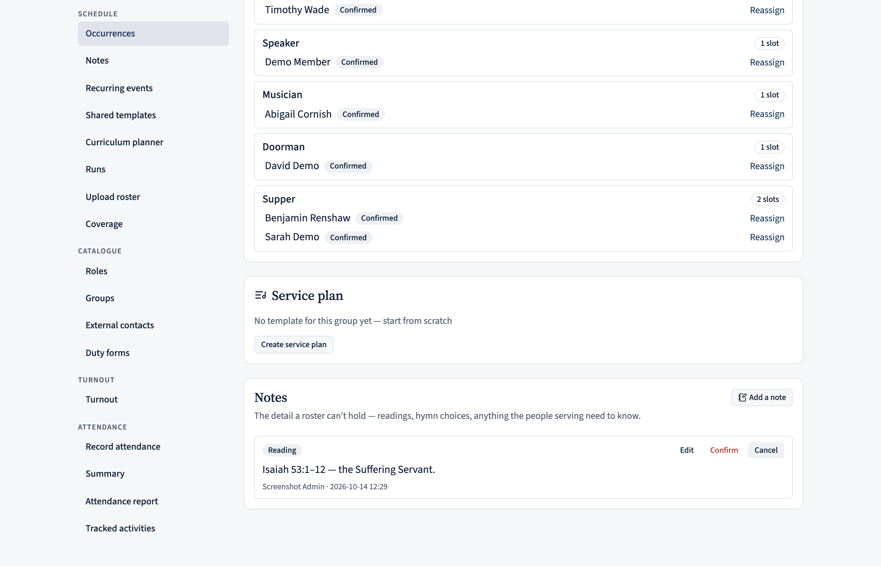Click Abigail Cornish's Confirmed badge

click(361, 114)
